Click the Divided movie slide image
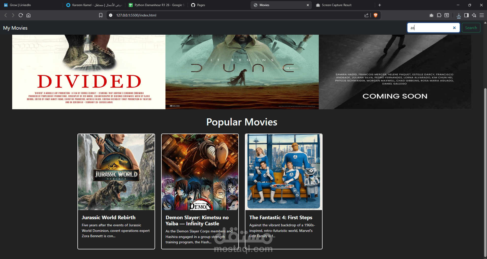The height and width of the screenshot is (259, 487). [x=89, y=72]
